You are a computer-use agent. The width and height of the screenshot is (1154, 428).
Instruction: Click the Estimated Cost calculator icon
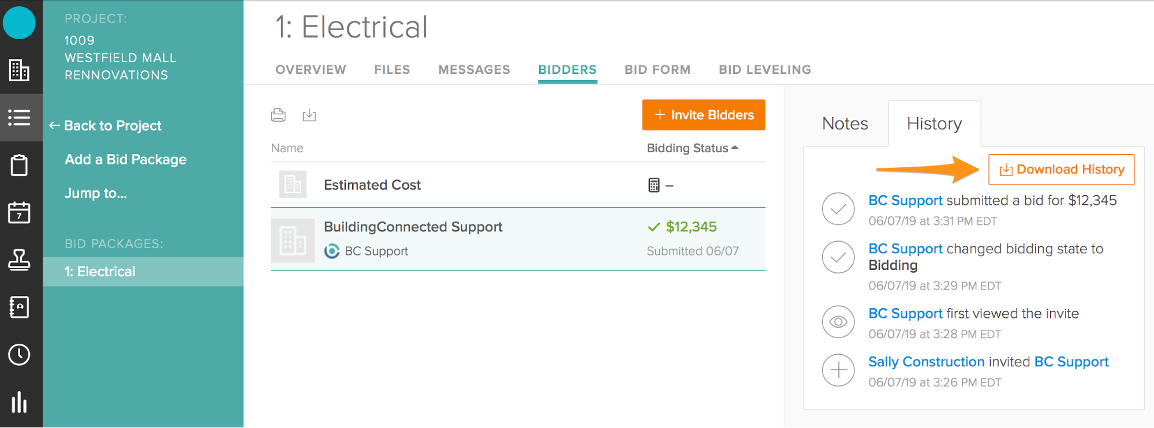pos(653,185)
